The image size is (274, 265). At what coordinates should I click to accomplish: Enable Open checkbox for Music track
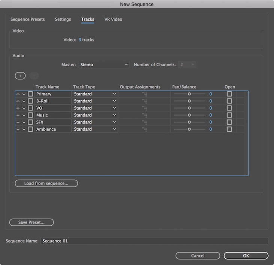[229, 115]
